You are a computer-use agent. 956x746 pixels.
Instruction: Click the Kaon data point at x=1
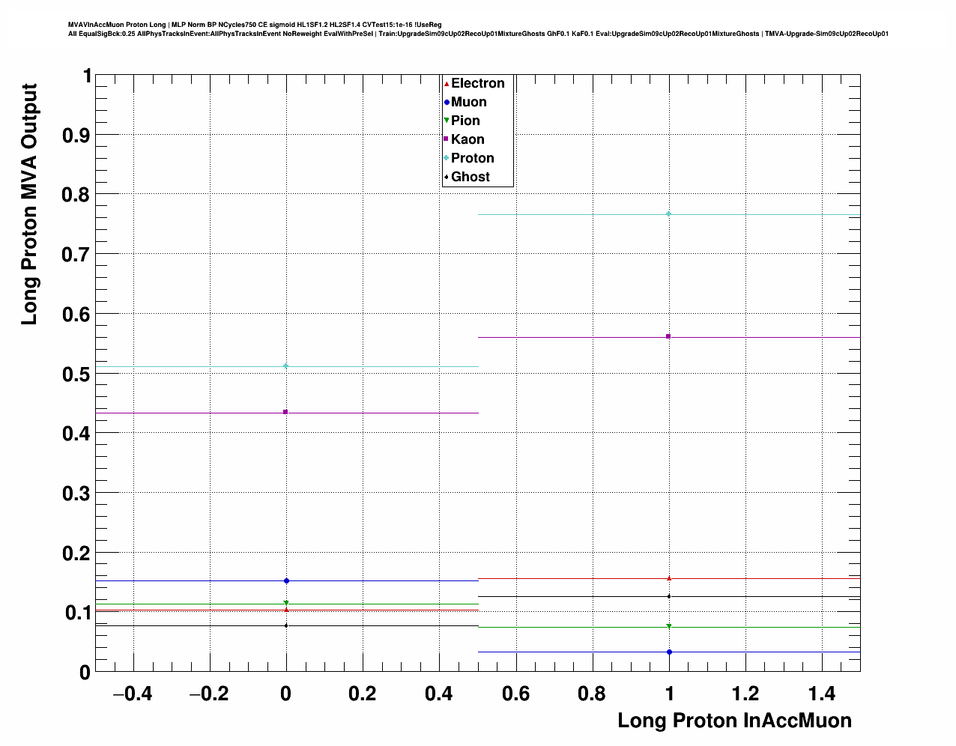click(x=668, y=336)
